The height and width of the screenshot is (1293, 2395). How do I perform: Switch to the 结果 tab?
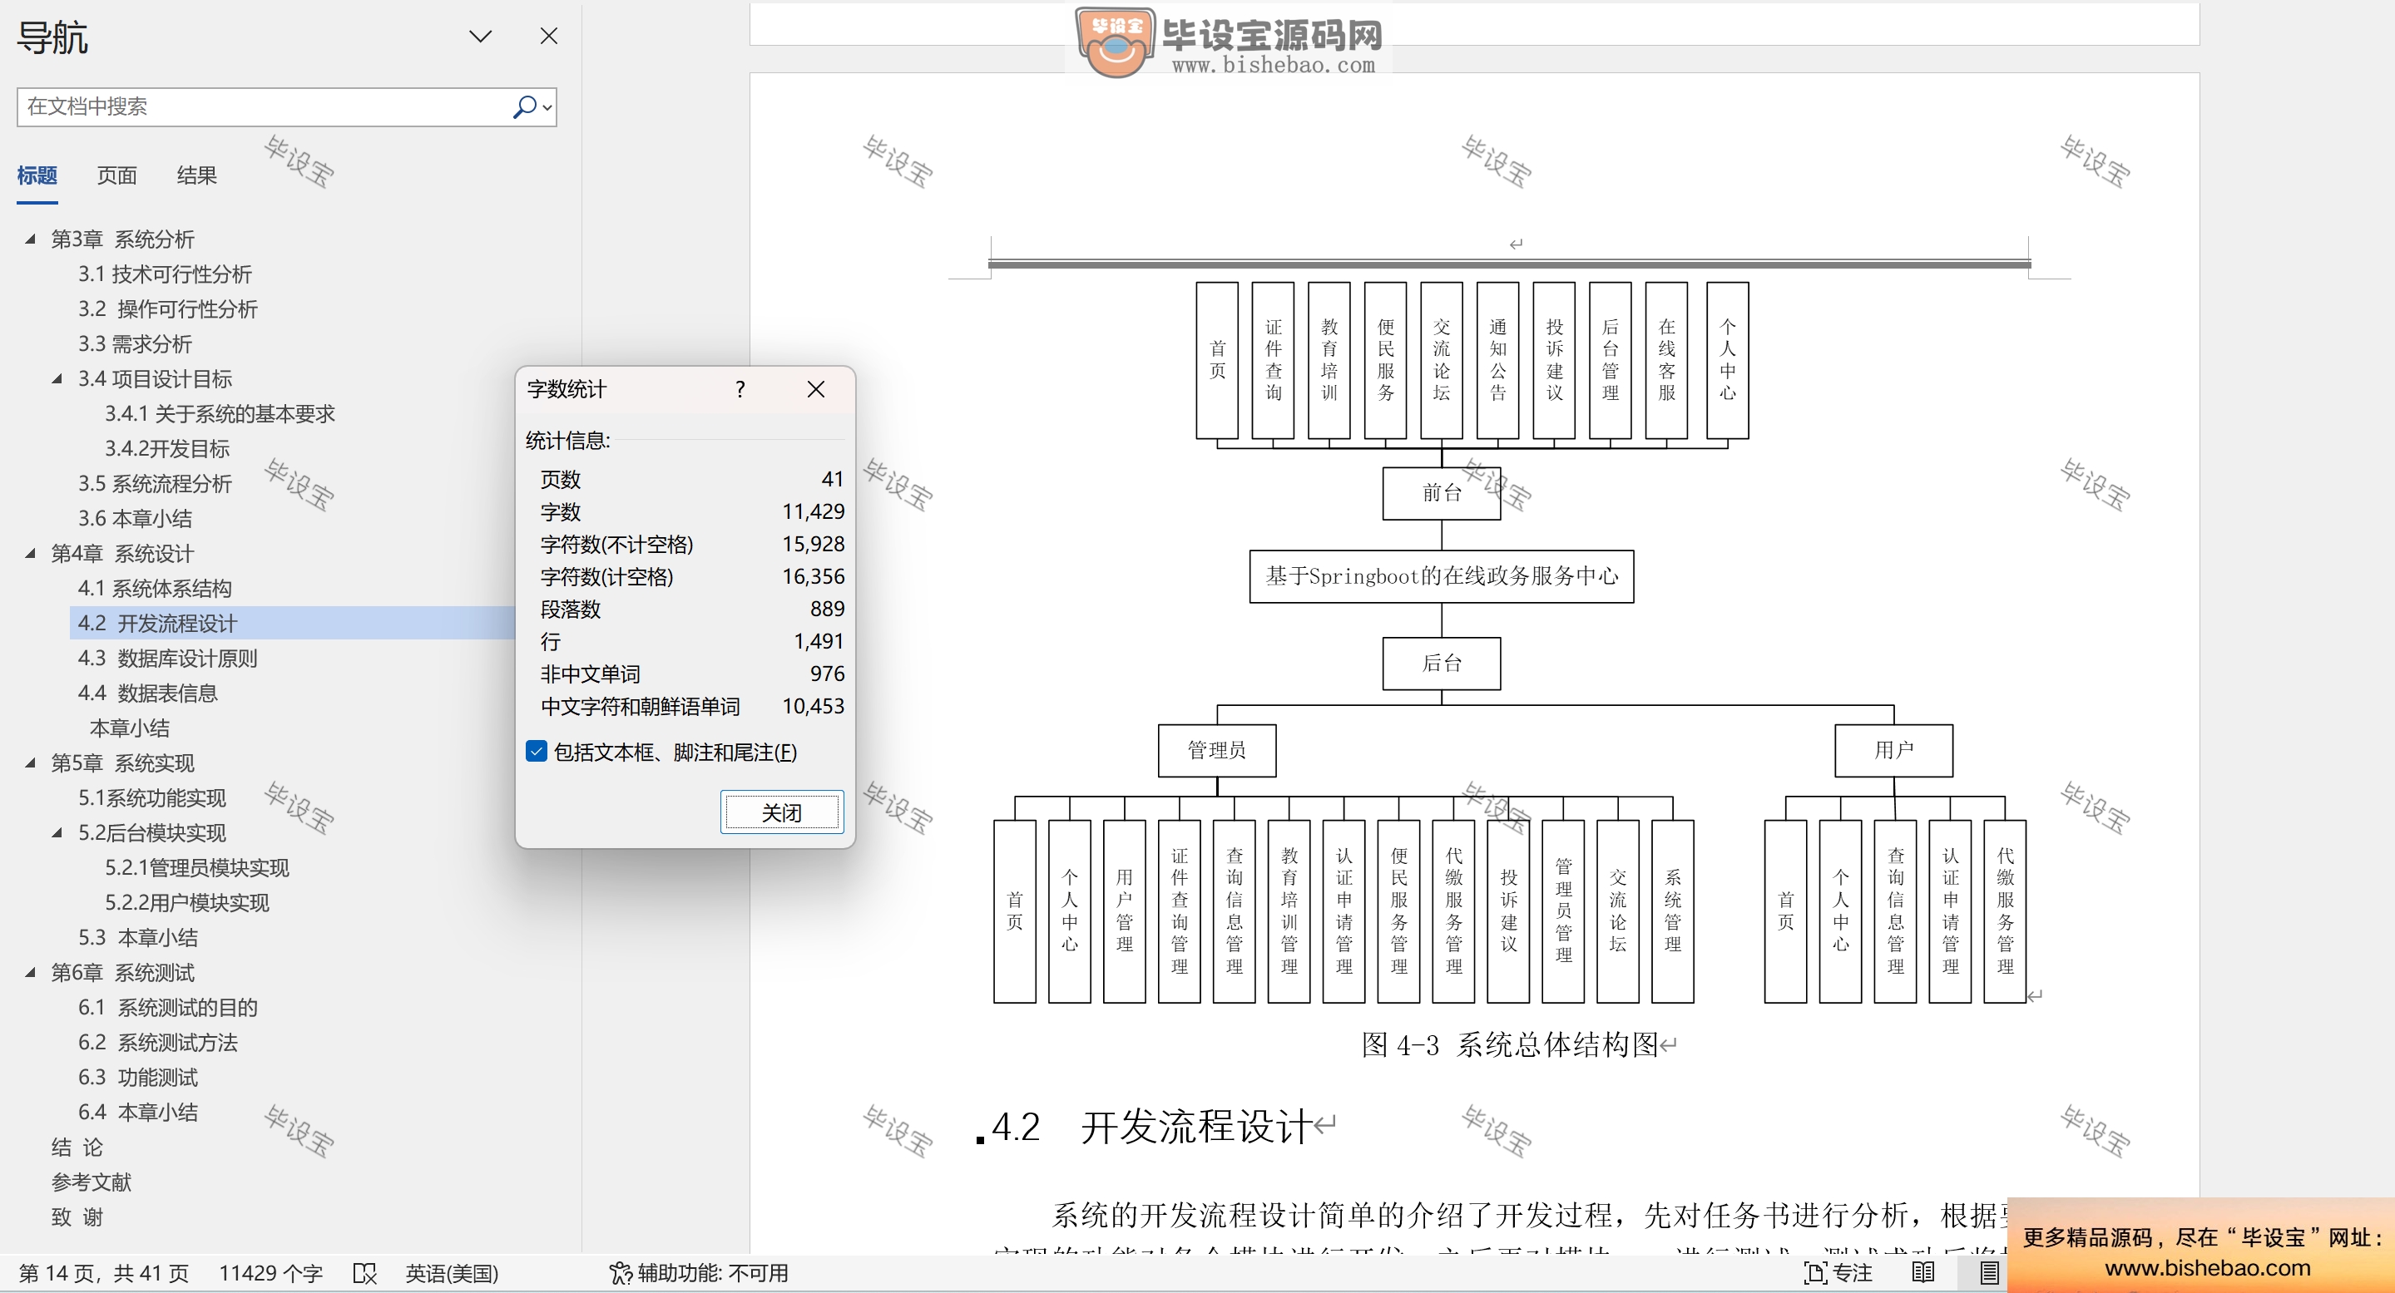tap(197, 175)
